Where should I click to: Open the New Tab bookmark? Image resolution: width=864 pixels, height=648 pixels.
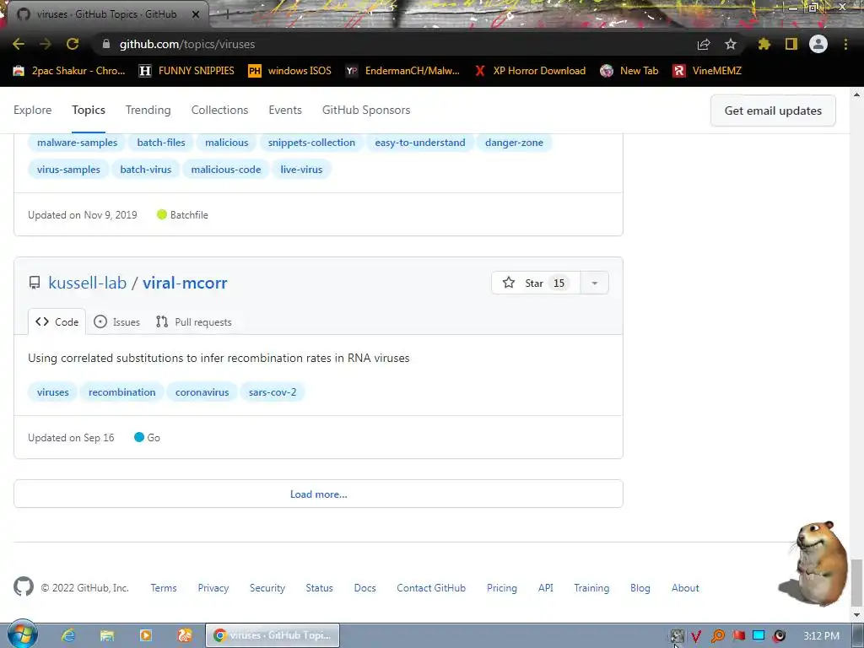tap(629, 71)
